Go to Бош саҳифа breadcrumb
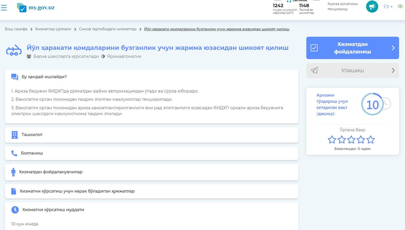Viewport: 405px width, 230px height. [16, 29]
